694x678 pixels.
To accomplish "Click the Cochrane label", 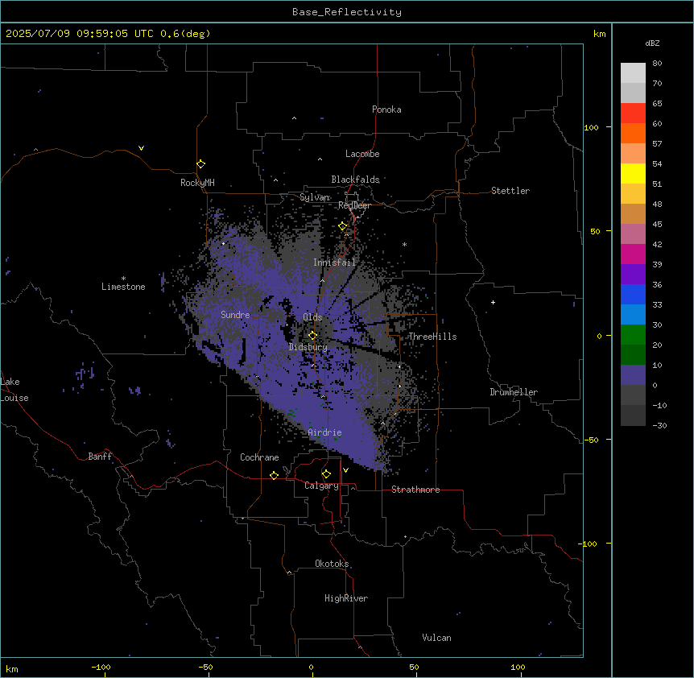I will 259,457.
